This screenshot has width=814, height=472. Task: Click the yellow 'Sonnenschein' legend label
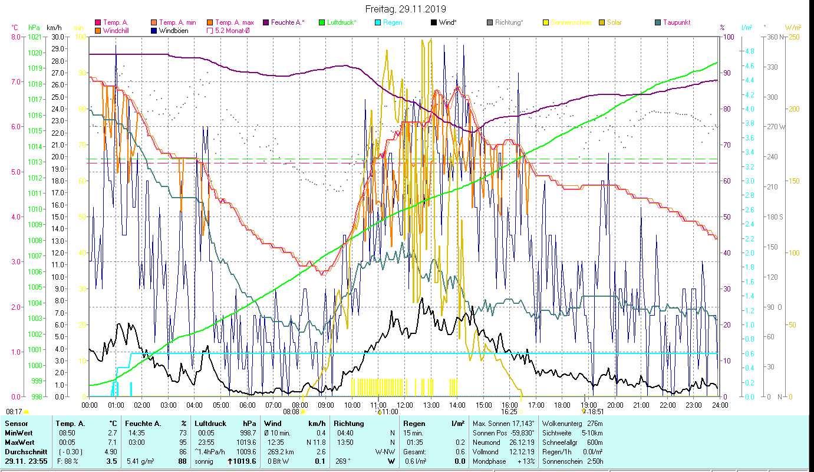[571, 22]
